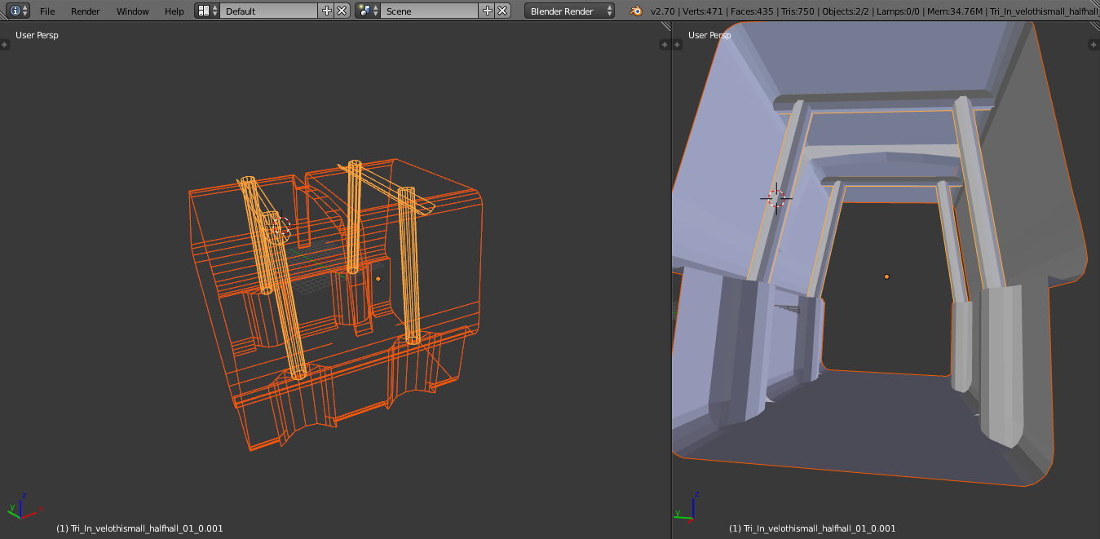Open the Help menu
This screenshot has width=1100, height=539.
[x=174, y=11]
